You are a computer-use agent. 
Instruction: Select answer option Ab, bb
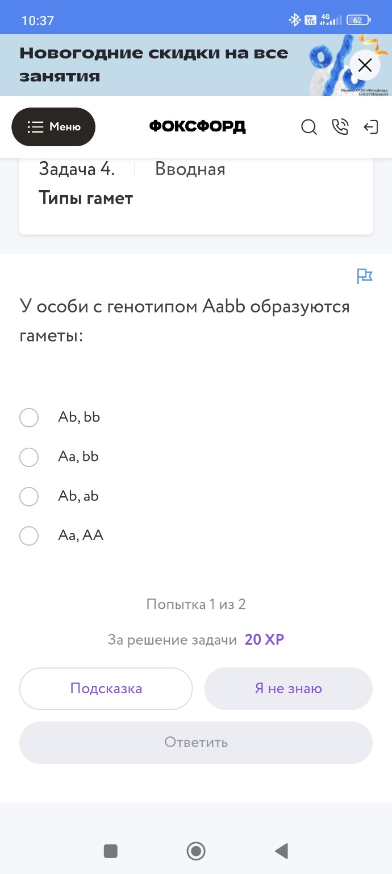point(29,417)
